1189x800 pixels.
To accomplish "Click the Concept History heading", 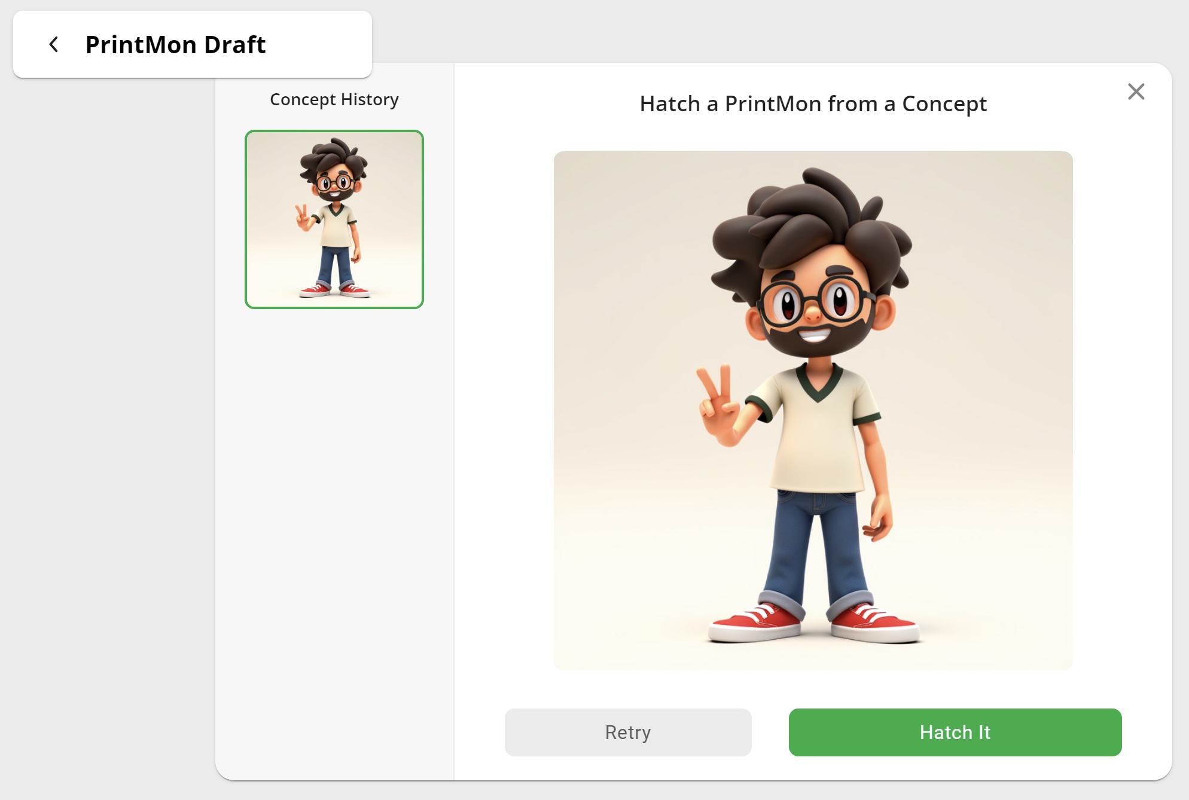I will coord(334,99).
